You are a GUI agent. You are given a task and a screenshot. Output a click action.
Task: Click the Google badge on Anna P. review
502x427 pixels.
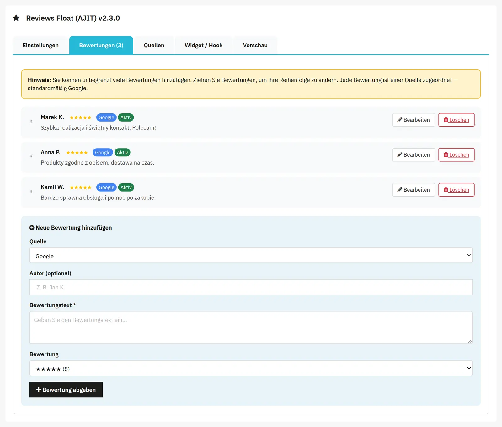click(103, 152)
